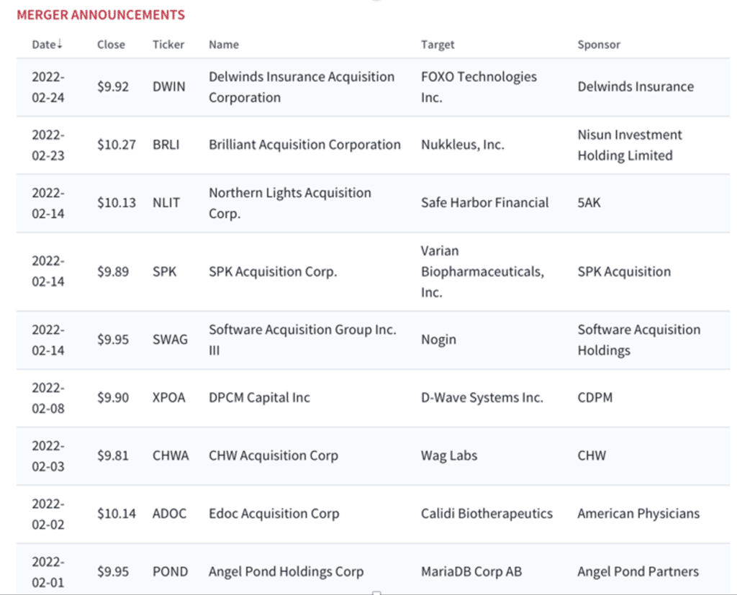This screenshot has height=595, width=737.
Task: Click the target Varian Biopharmaceuticals, Inc.
Action: (x=482, y=272)
